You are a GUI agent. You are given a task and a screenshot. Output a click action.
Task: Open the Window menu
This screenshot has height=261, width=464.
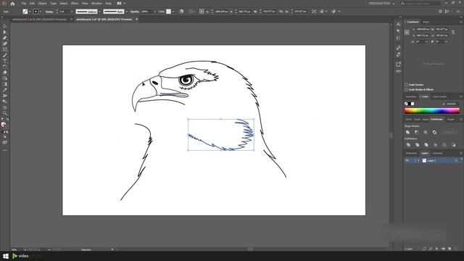coord(96,4)
